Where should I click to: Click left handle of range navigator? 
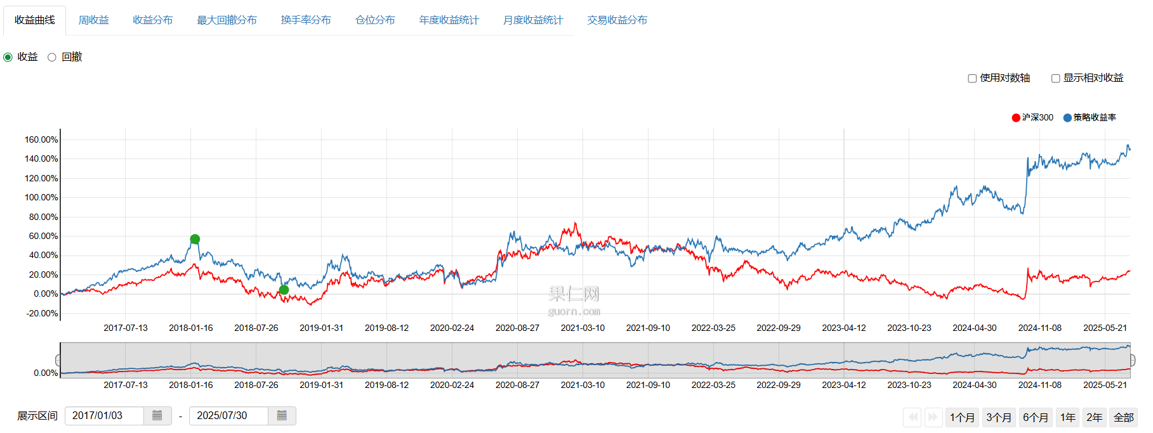[59, 360]
